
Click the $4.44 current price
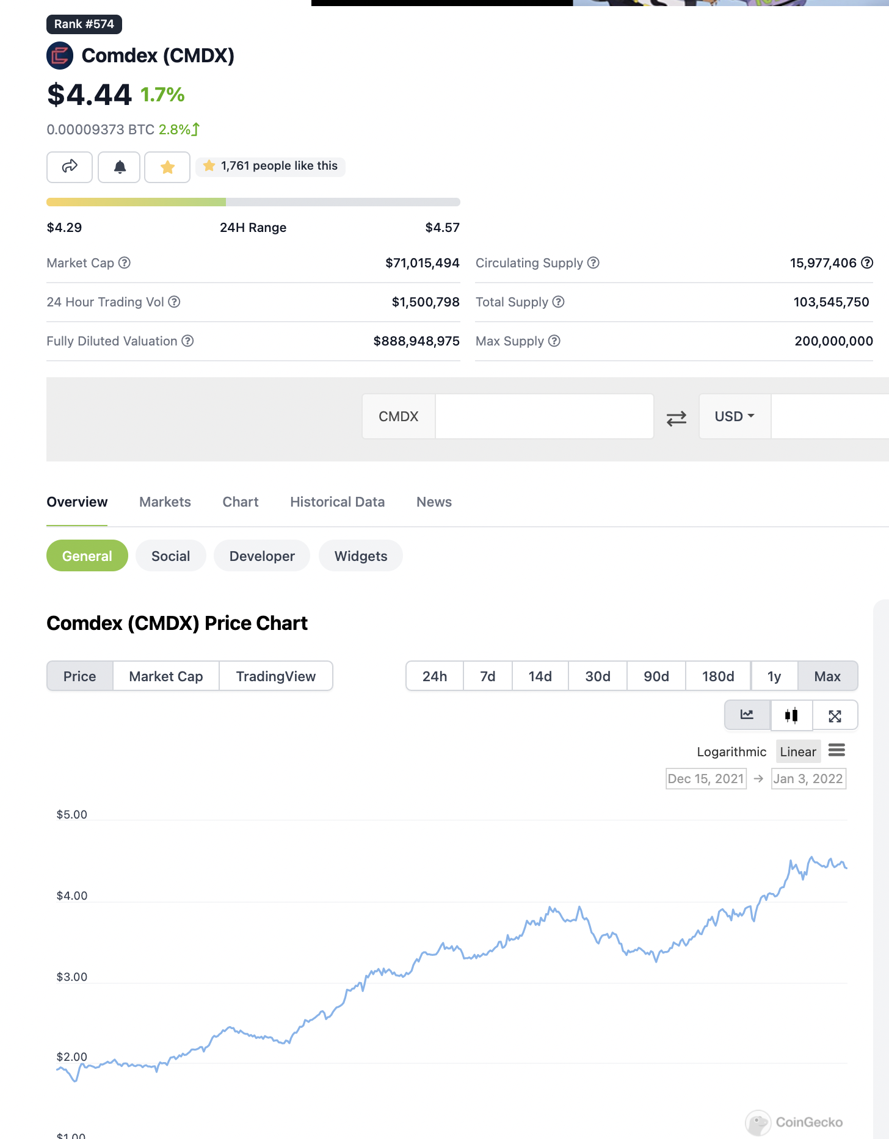pyautogui.click(x=89, y=95)
